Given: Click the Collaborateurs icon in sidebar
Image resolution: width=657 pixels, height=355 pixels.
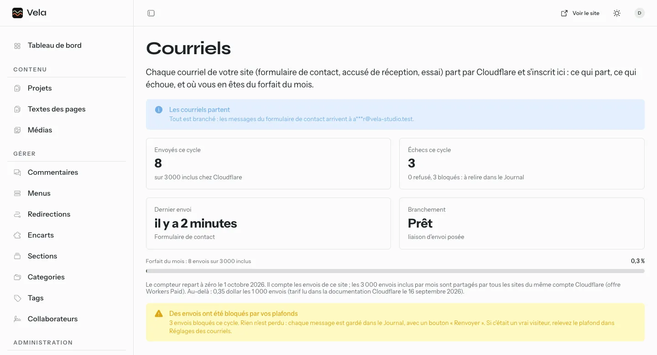Looking at the screenshot, I should [x=17, y=319].
